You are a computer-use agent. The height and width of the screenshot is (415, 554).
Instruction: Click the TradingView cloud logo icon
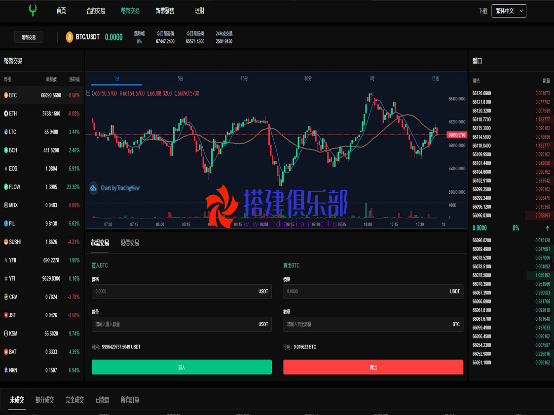point(93,188)
